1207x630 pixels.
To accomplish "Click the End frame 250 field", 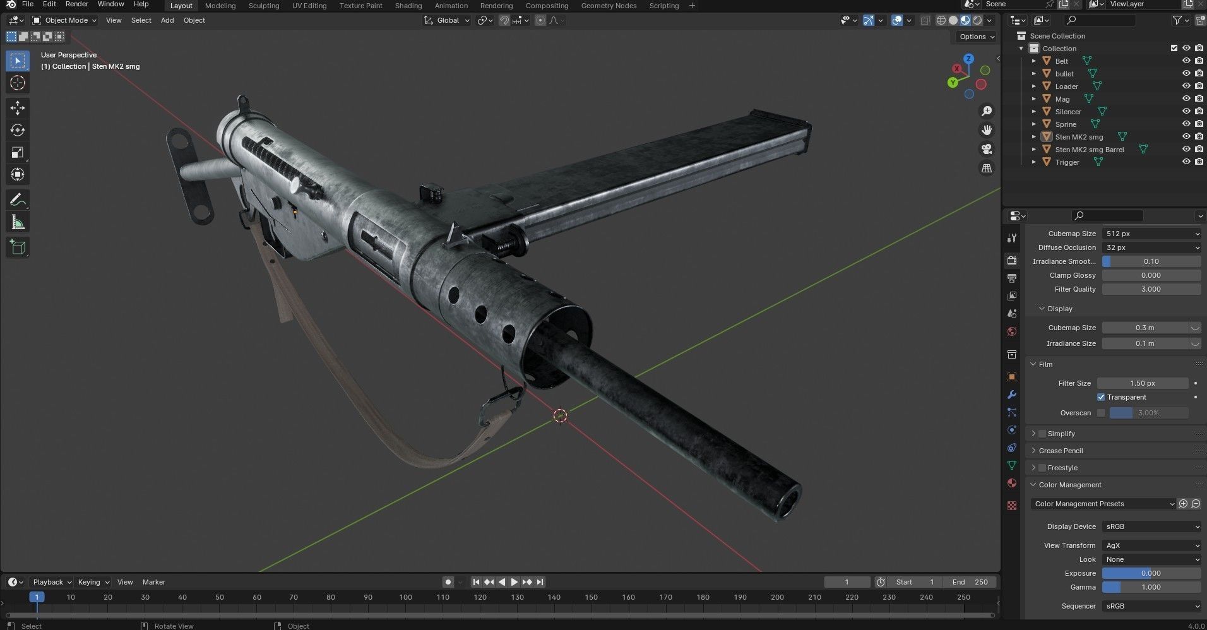I will coord(971,582).
